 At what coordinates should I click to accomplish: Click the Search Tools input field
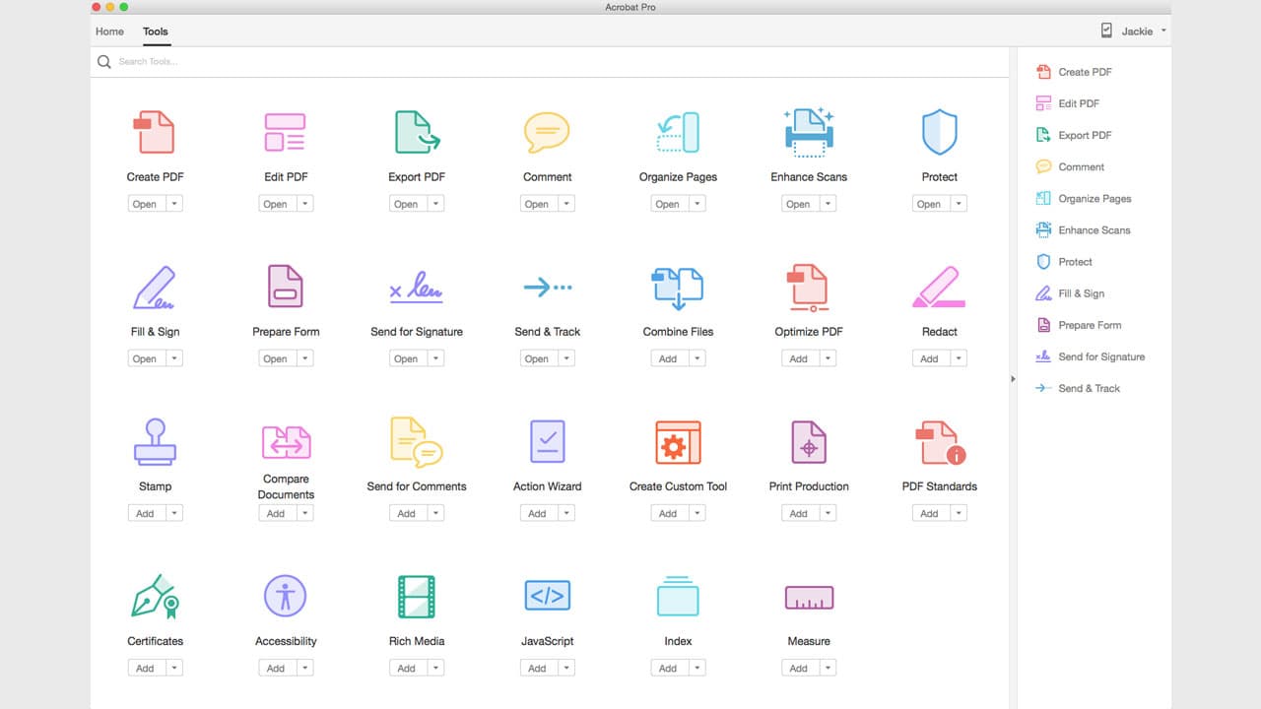click(x=296, y=61)
